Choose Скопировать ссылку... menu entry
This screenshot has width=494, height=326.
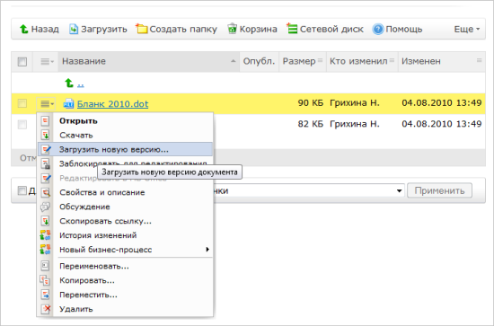point(125,221)
